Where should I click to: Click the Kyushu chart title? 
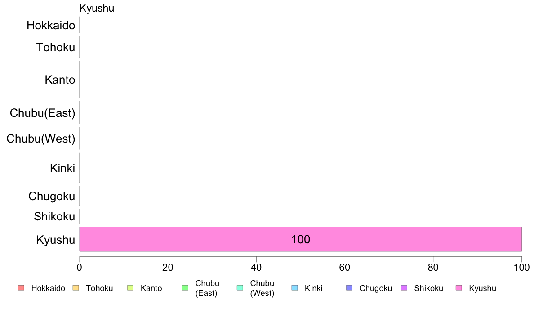[x=97, y=8]
